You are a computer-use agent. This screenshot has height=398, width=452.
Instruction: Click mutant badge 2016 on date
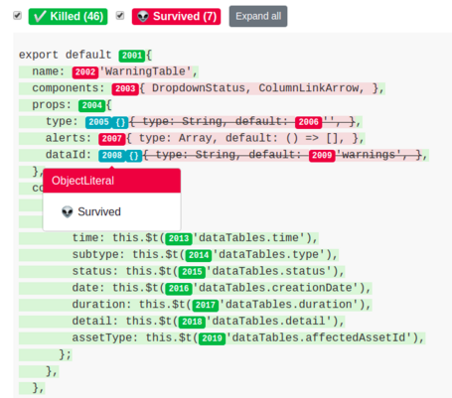point(179,289)
